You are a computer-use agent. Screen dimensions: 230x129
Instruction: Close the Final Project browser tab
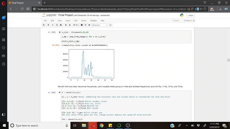point(39,3)
